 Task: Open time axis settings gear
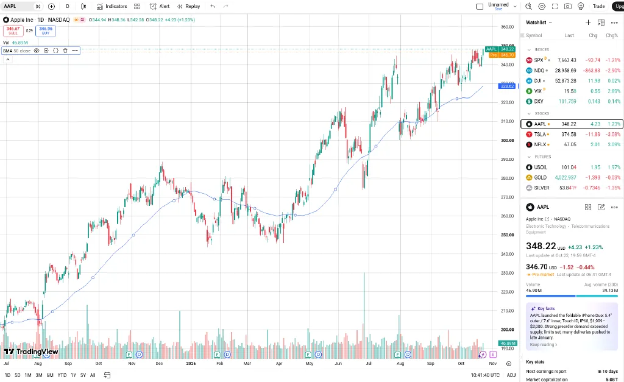[x=509, y=364]
